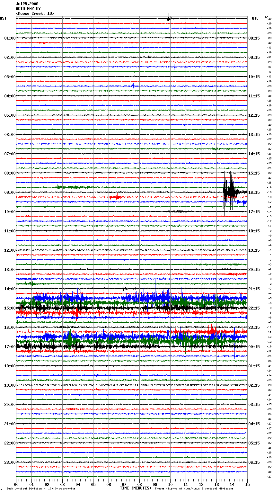Click minute 15 on the bottom axis
This screenshot has width=273, height=493.
(247, 484)
